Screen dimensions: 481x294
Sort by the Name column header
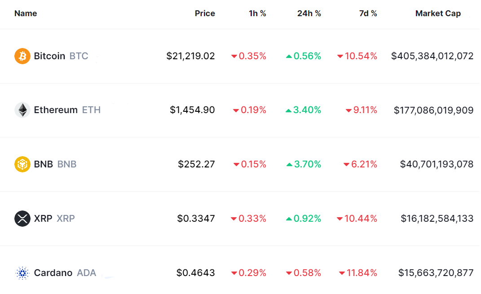point(26,13)
